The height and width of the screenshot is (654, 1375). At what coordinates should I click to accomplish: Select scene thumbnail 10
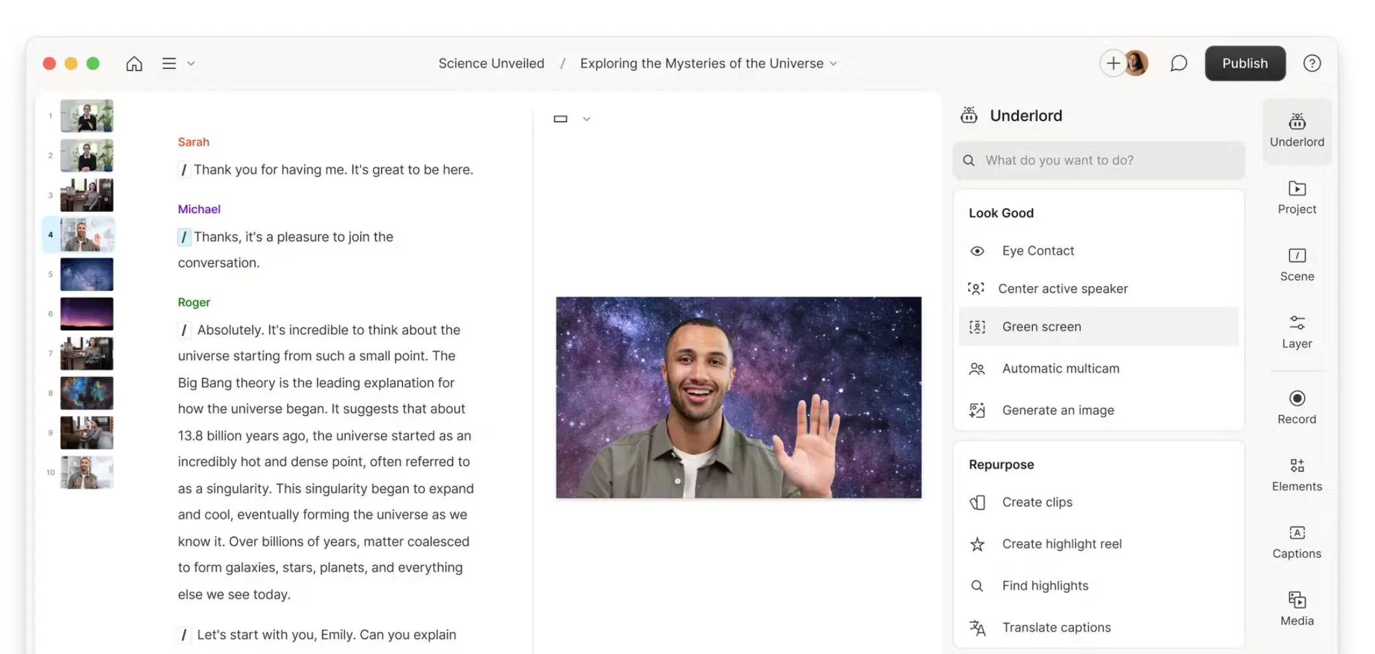click(86, 473)
